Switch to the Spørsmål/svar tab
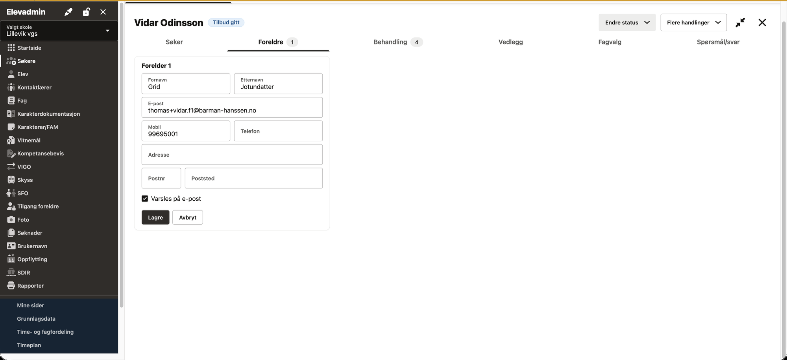 point(718,42)
